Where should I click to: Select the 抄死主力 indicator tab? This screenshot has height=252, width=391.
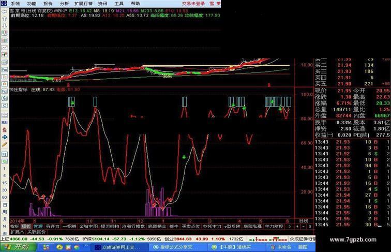coord(212,226)
